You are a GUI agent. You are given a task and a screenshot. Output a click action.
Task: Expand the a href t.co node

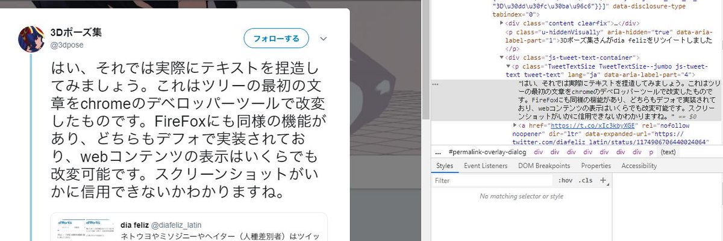click(x=514, y=125)
